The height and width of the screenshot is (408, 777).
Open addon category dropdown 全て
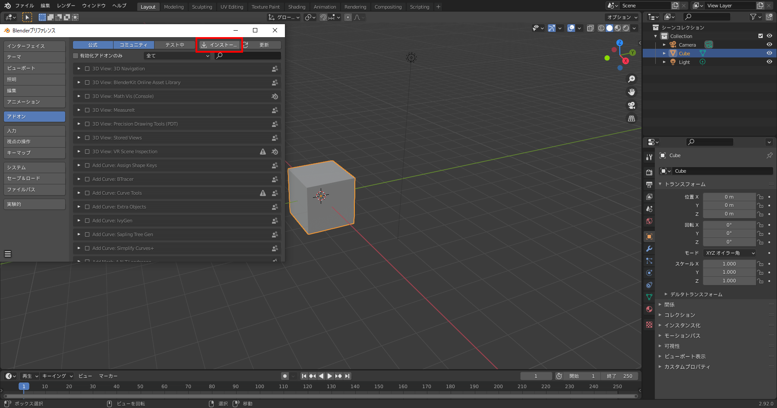tap(177, 56)
